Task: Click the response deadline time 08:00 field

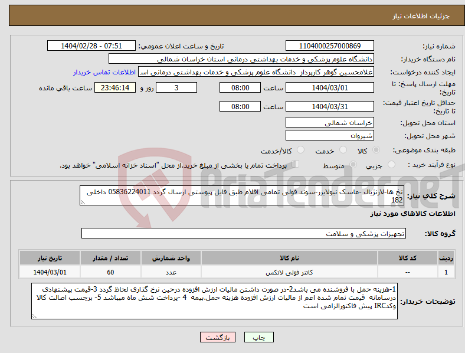Action: (240, 88)
